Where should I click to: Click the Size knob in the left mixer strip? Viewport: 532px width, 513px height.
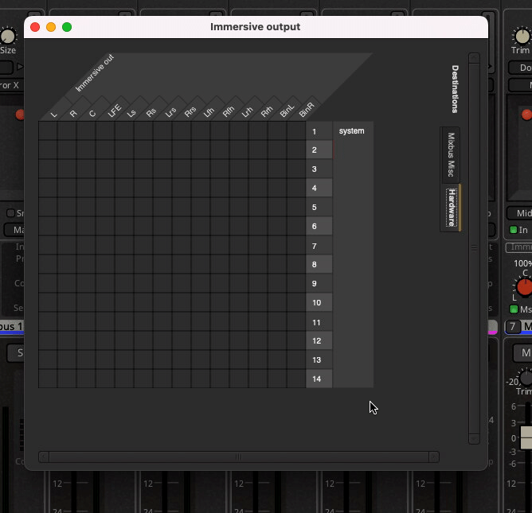point(8,37)
